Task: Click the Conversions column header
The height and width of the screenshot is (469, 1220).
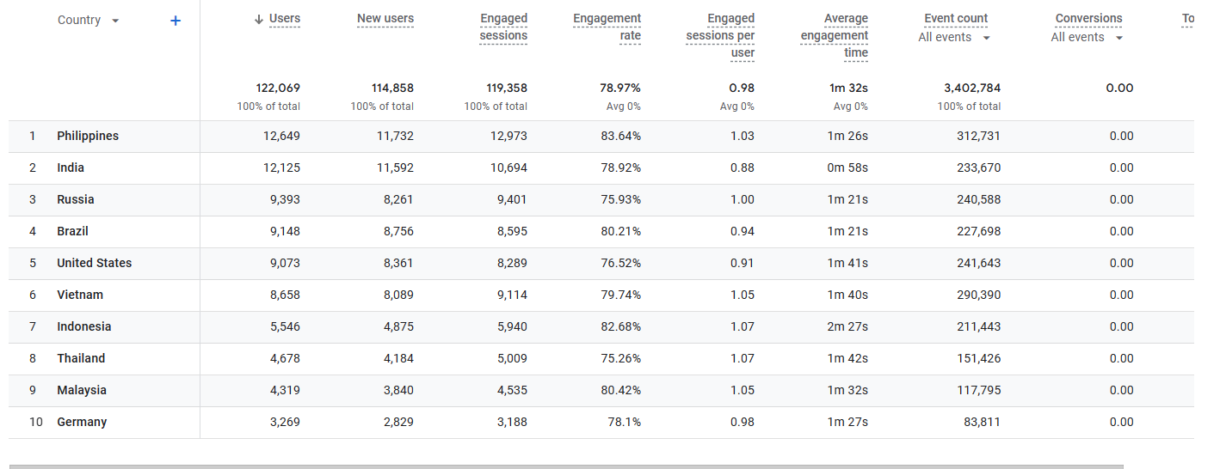Action: coord(1088,19)
